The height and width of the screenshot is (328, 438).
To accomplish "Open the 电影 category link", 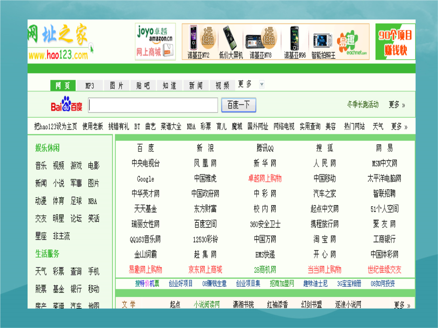I will (94, 166).
